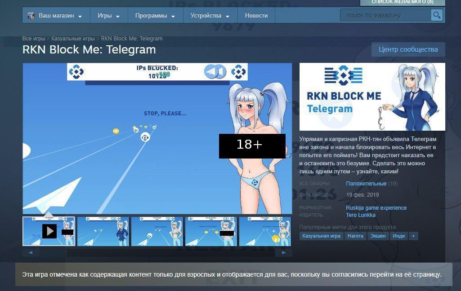Select second screenshot thumbnail with suited character
Viewport: 461px width, 291px height.
point(103,231)
